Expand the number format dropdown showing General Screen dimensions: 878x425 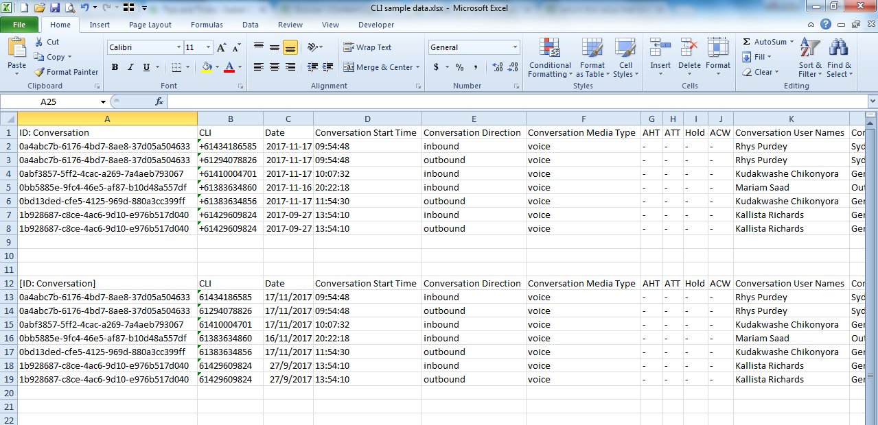(515, 47)
